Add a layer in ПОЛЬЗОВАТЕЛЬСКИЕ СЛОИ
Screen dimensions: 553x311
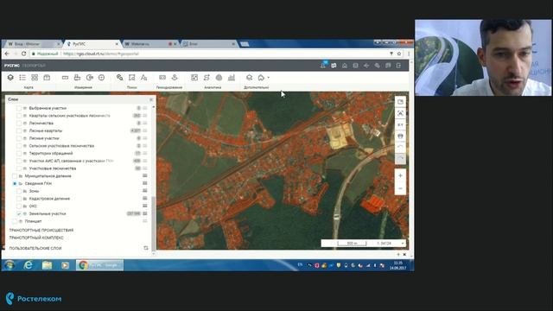point(146,248)
